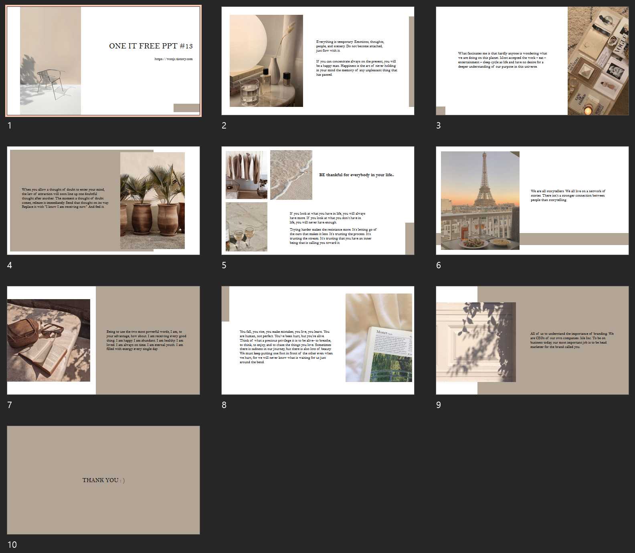Click the 'THANK YOU : )' text on slide 10
This screenshot has height=553, width=635.
(103, 480)
